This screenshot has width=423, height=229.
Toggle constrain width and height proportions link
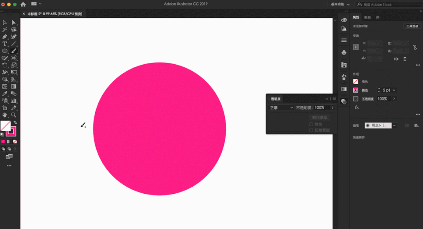click(x=415, y=47)
